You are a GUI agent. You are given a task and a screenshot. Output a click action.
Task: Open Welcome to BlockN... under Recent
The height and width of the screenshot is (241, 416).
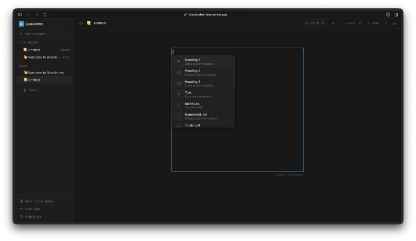tap(44, 57)
